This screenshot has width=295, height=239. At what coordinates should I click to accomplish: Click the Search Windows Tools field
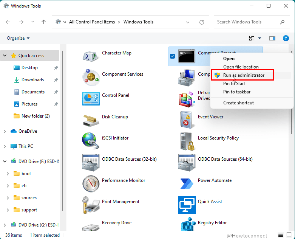(252, 22)
